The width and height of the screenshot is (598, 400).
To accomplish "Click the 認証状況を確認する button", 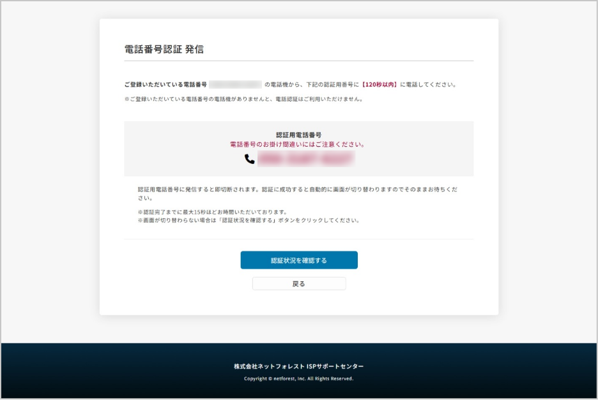I will pos(298,260).
